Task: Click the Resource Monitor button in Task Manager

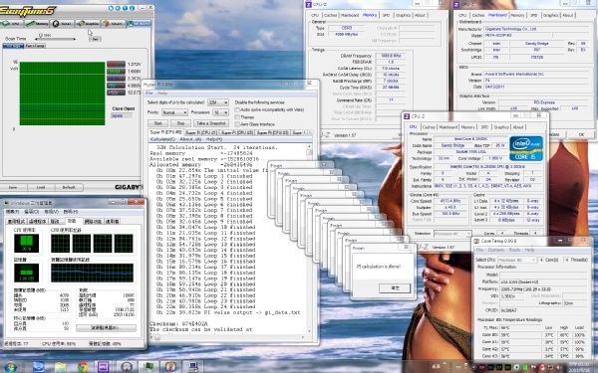Action: (x=106, y=328)
